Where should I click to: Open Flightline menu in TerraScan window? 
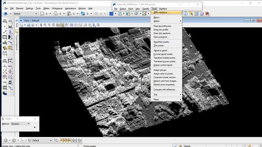(163, 9)
